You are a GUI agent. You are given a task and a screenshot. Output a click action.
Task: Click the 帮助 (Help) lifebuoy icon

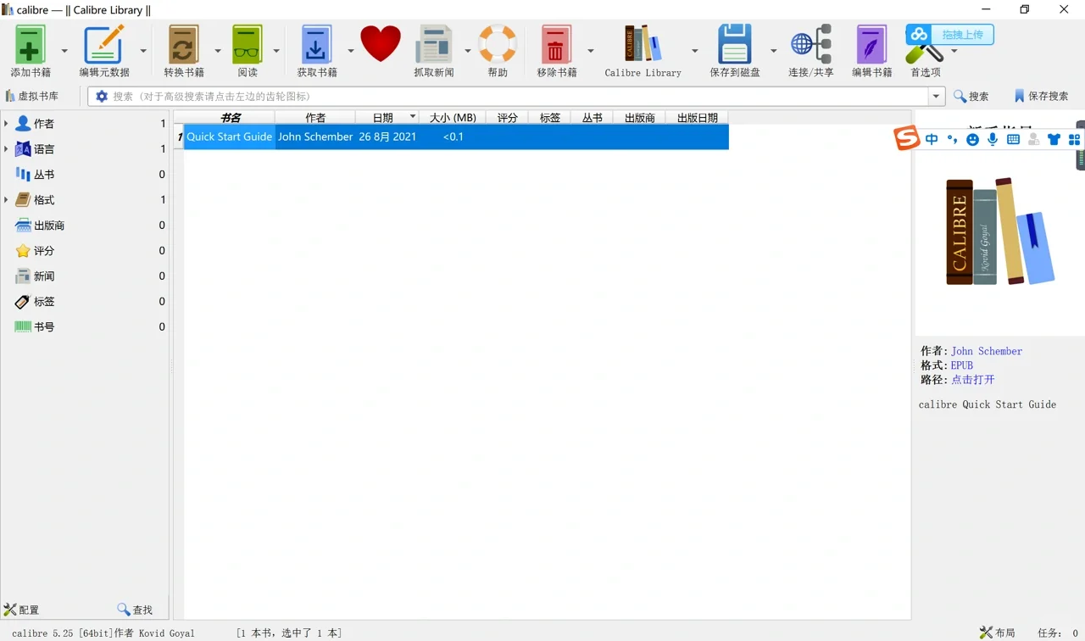point(498,43)
